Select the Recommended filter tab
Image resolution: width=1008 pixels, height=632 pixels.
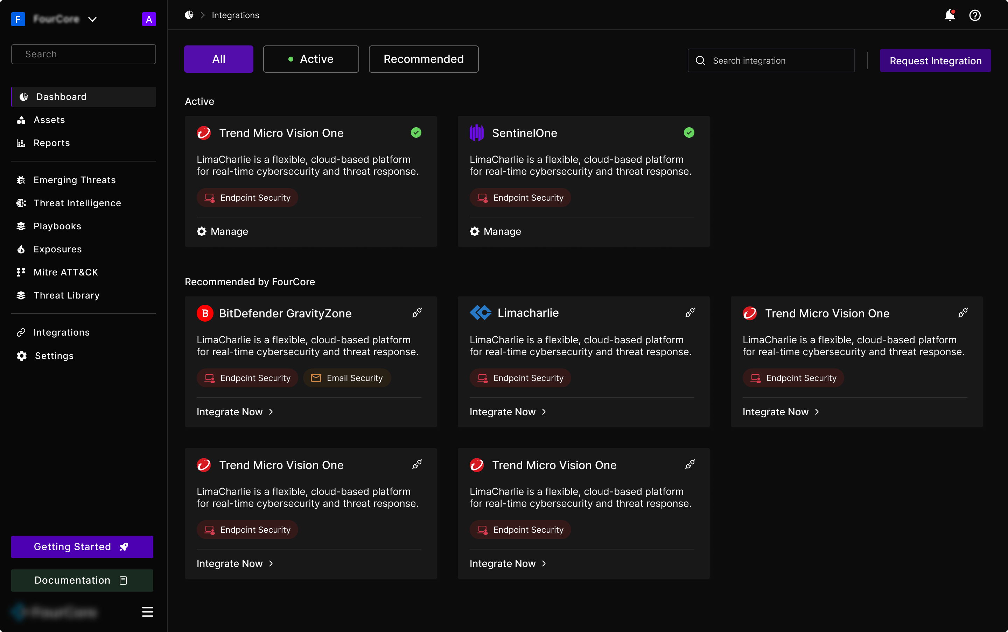pyautogui.click(x=423, y=59)
